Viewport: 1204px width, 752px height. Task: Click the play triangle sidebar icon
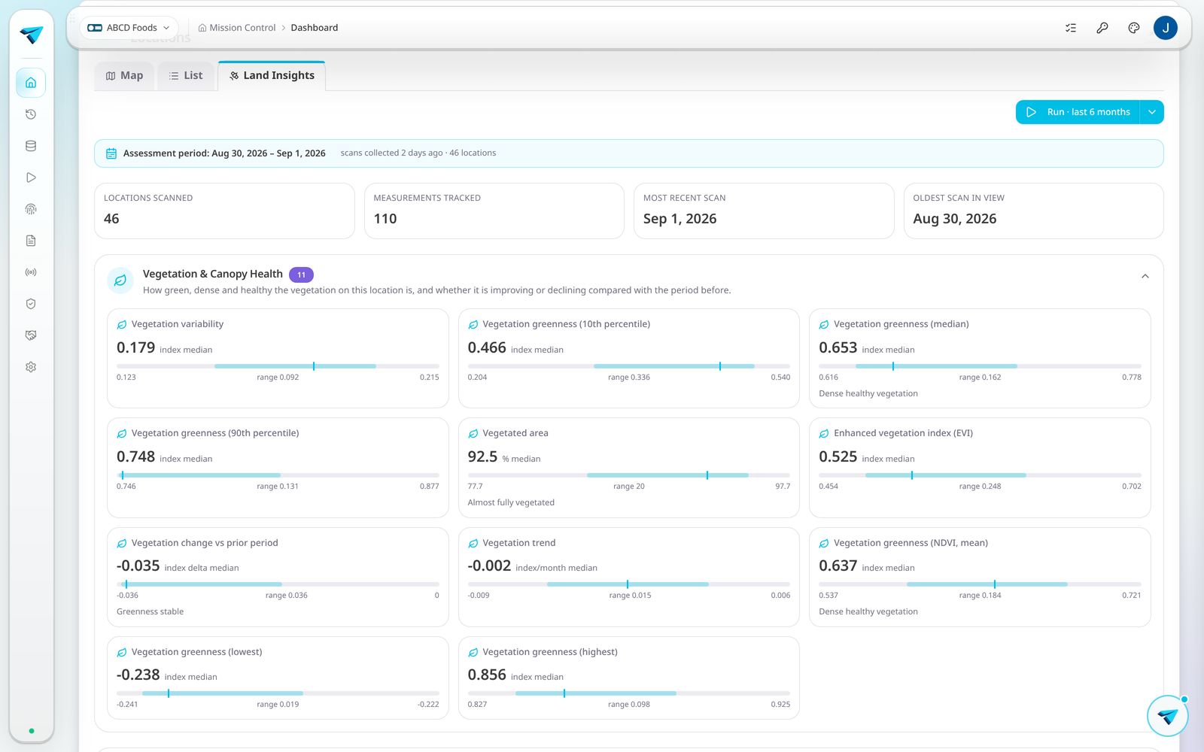[x=31, y=177]
